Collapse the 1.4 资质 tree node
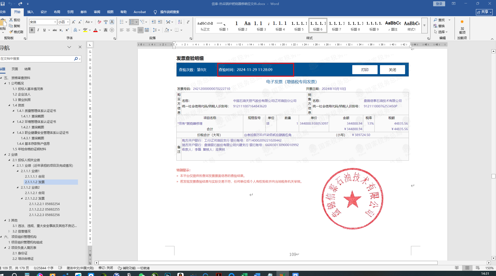The width and height of the screenshot is (496, 276). [10, 105]
